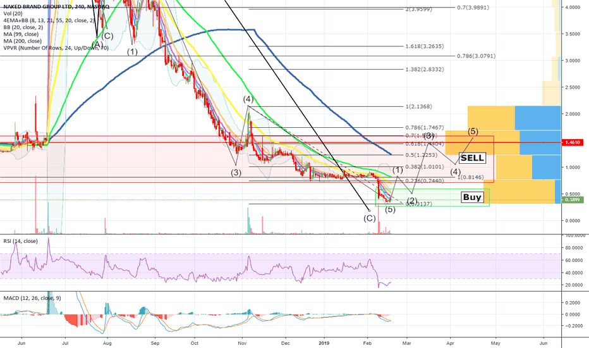Click the 80.0000 RSI axis value
Viewport: 589px width, 348px height.
pyautogui.click(x=574, y=248)
